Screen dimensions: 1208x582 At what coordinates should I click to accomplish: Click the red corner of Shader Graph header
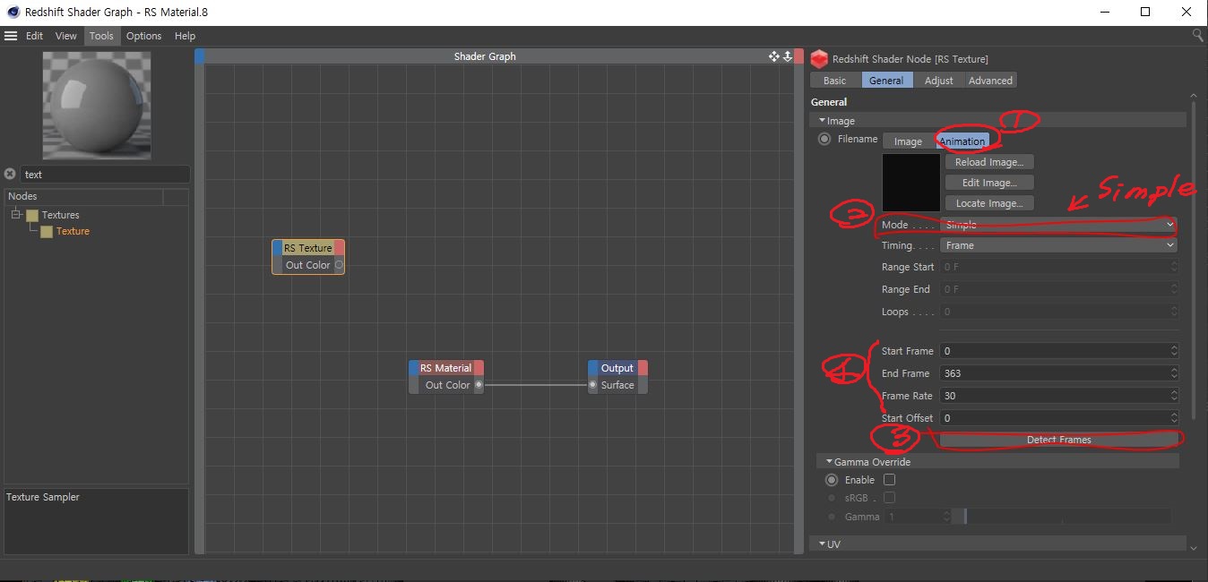coord(798,56)
